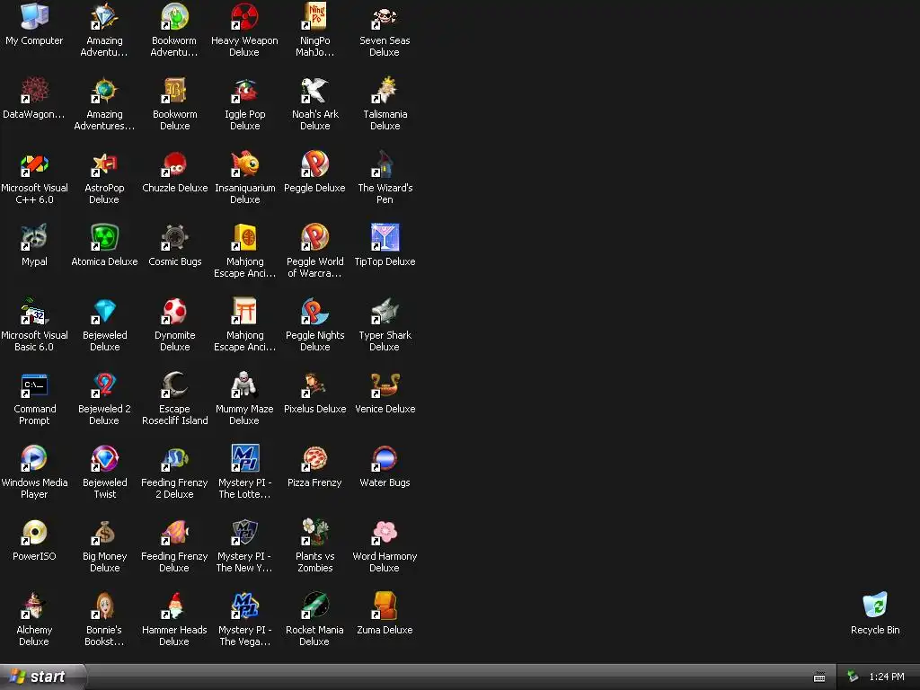920x690 pixels.
Task: Click the TipTop Deluxe martini glass icon
Action: pos(385,237)
